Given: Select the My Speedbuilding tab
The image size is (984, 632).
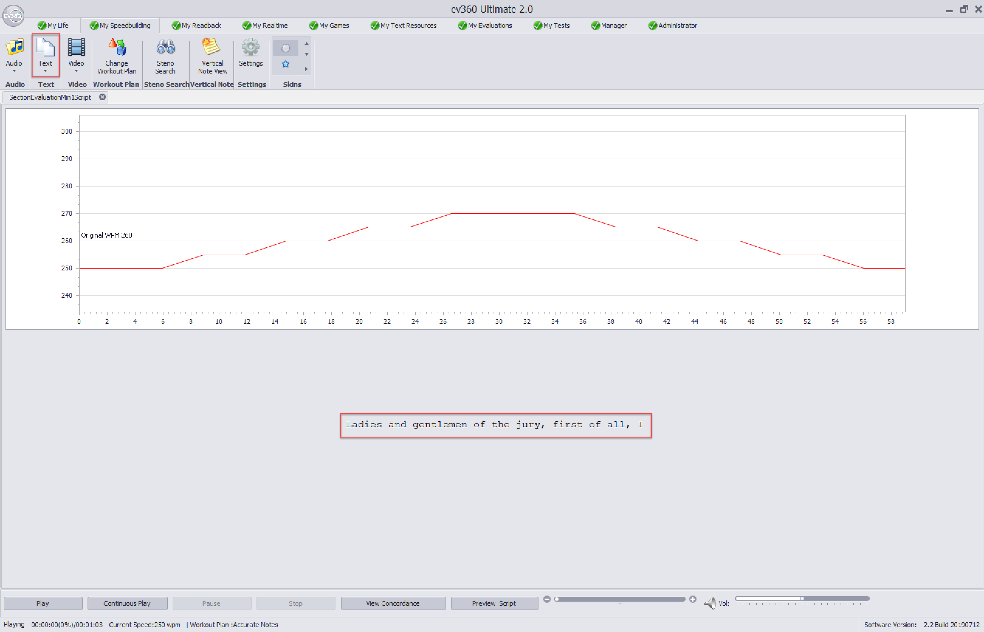Looking at the screenshot, I should tap(120, 26).
